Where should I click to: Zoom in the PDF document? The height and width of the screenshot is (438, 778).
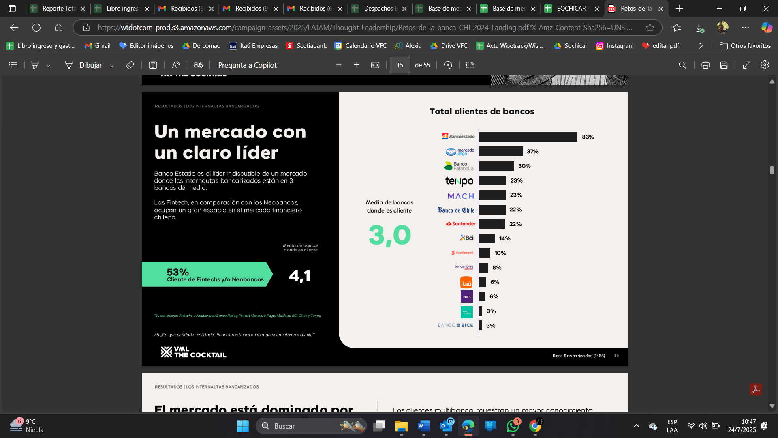357,65
